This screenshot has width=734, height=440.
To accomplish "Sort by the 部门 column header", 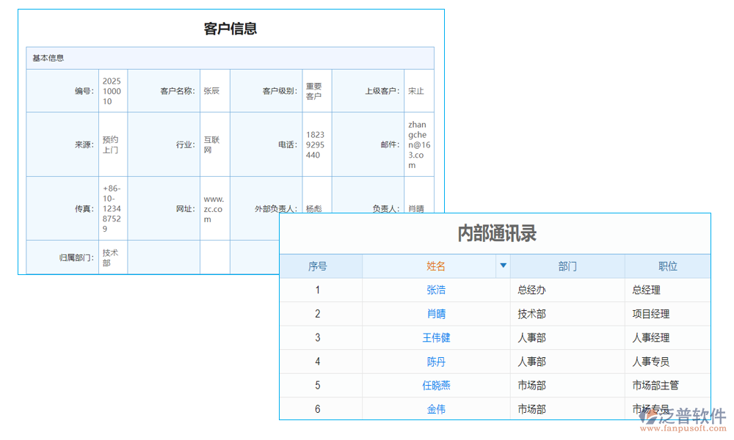I will coord(567,265).
